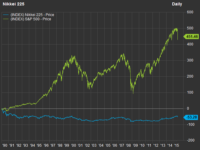Screen dimensions: 200x150
Task: Click the '13 year label
Action: [x=163, y=145]
